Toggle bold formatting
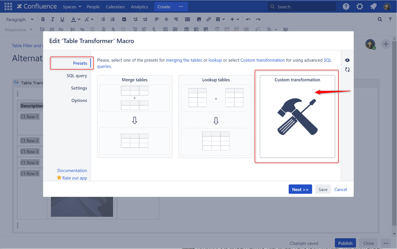This screenshot has width=397, height=249. coord(43,19)
